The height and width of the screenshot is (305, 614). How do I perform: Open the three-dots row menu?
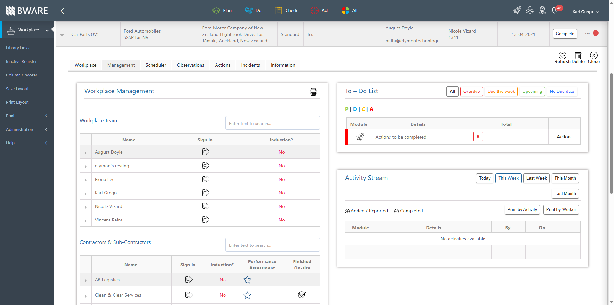click(587, 33)
